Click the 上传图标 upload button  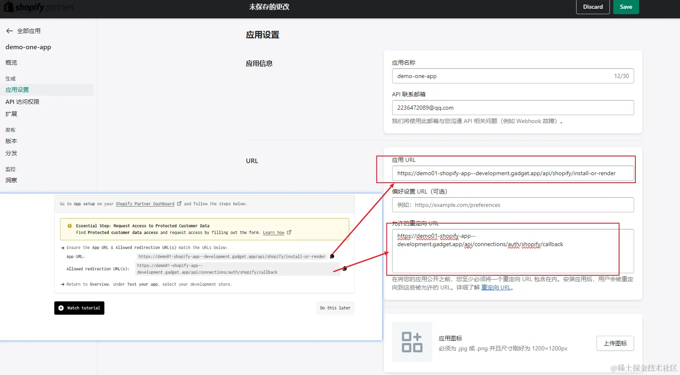tap(615, 343)
